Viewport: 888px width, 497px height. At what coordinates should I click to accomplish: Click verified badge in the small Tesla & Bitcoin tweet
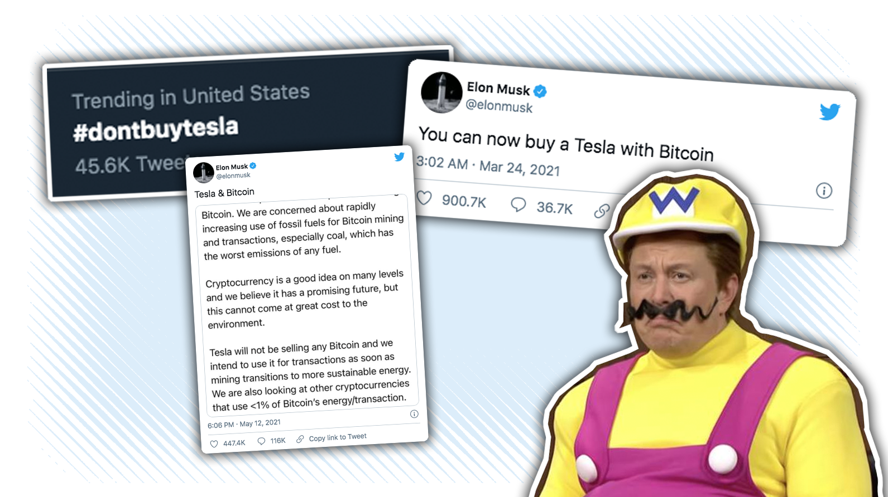[x=253, y=165]
